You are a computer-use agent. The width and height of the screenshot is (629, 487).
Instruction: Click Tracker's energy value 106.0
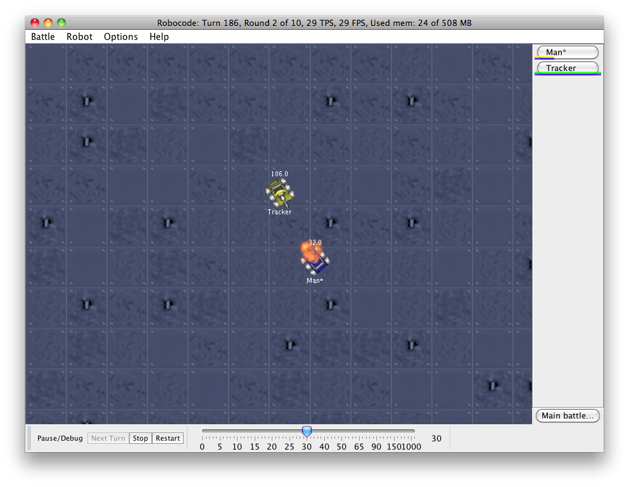[279, 174]
